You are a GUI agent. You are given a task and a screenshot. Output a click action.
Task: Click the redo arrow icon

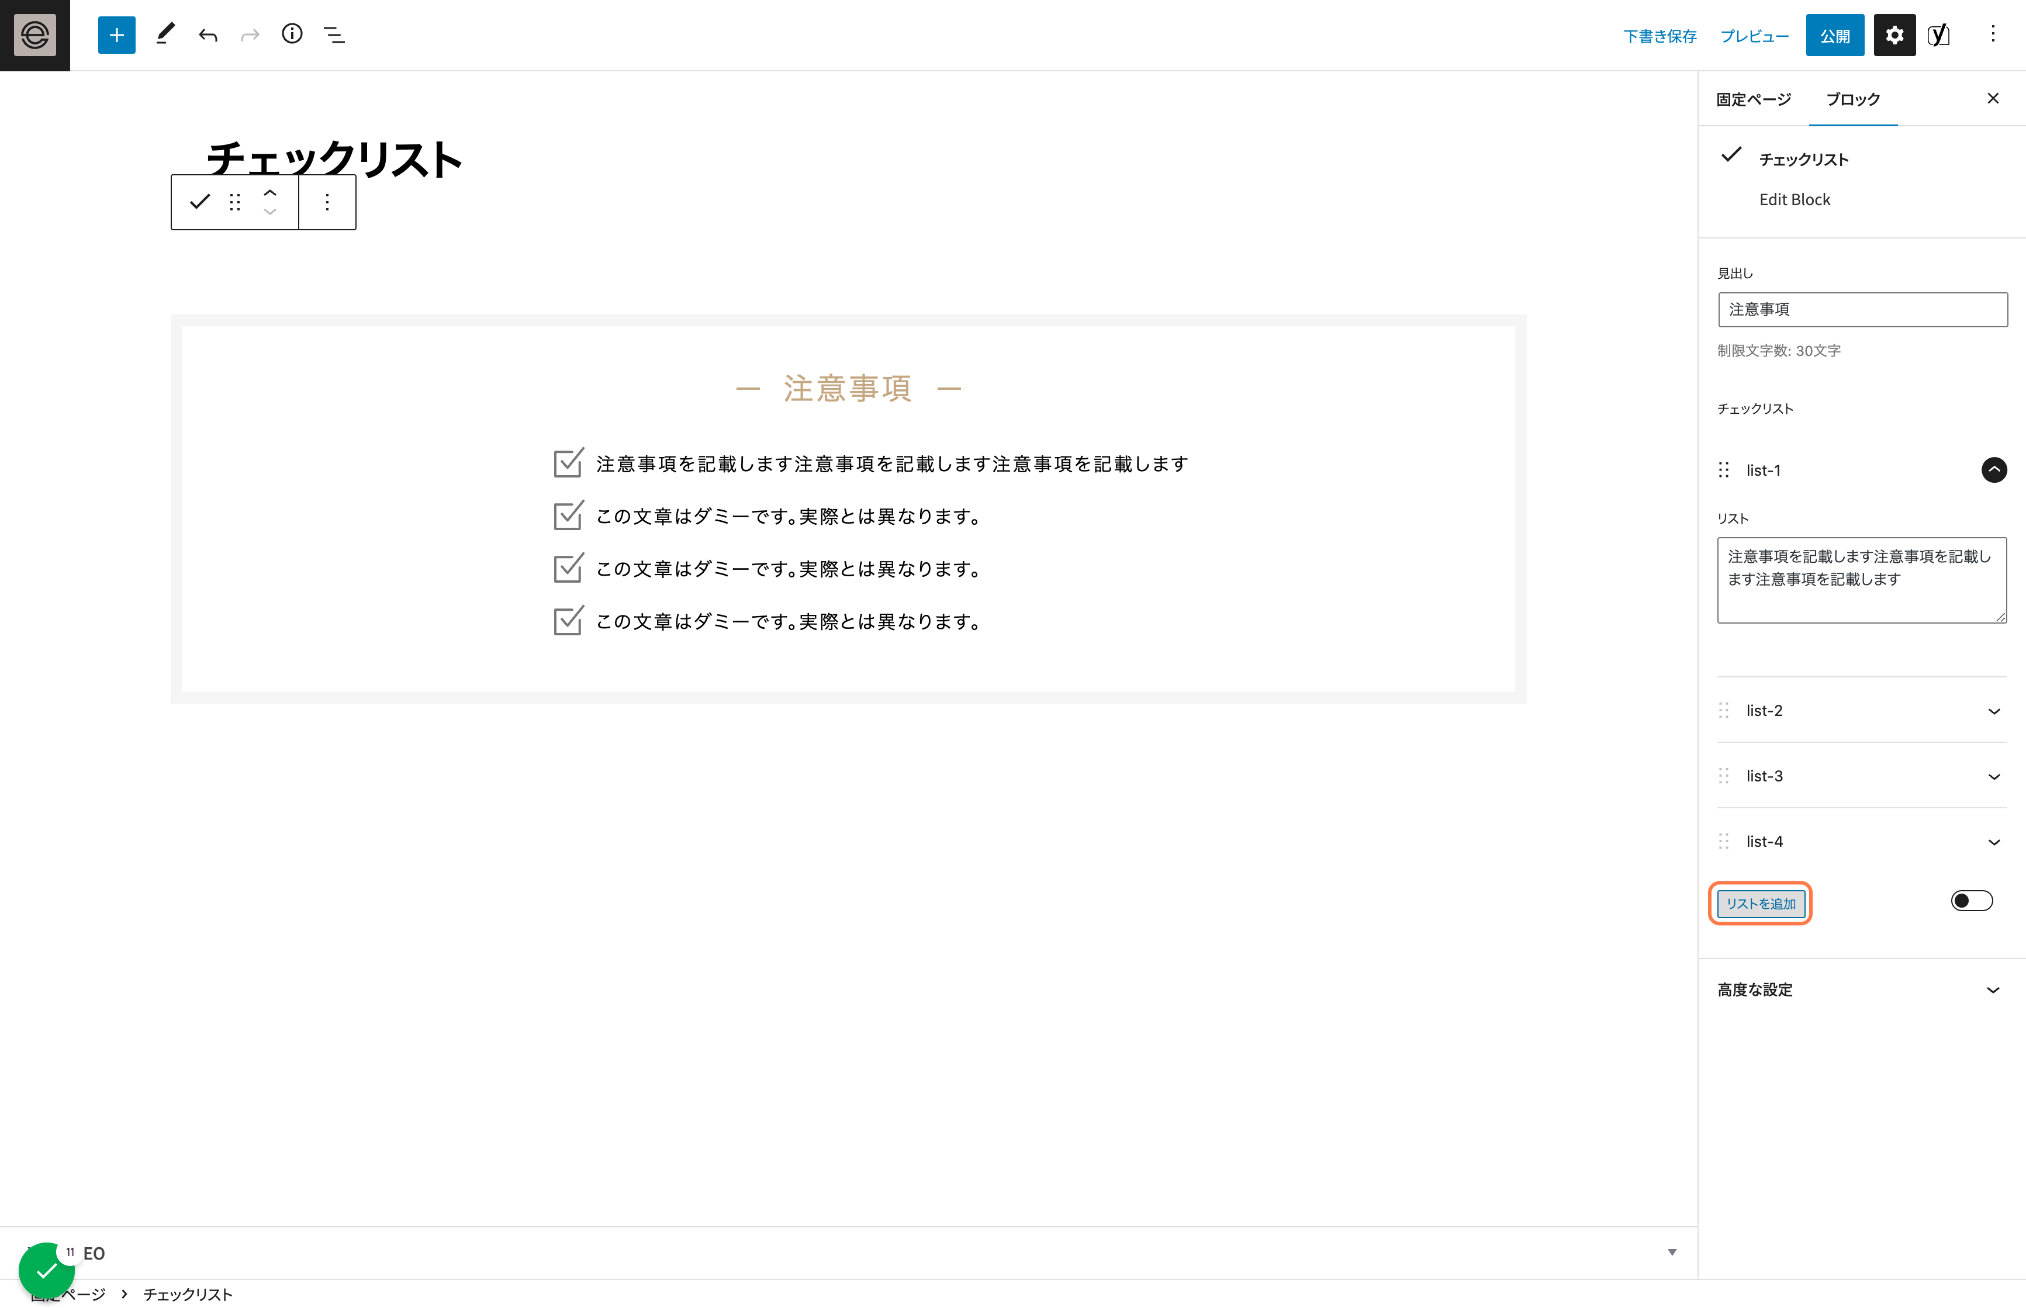pyautogui.click(x=250, y=35)
